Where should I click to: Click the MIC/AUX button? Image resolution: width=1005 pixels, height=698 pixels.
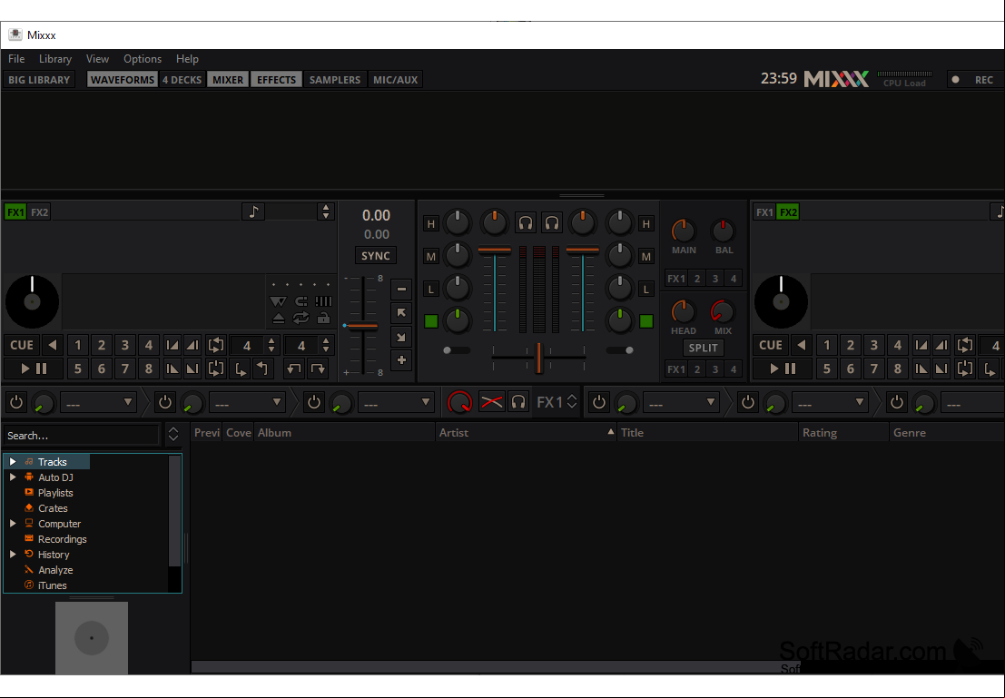tap(396, 80)
